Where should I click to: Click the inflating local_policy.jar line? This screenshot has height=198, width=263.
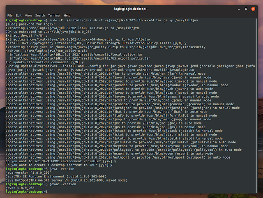[x=76, y=55]
